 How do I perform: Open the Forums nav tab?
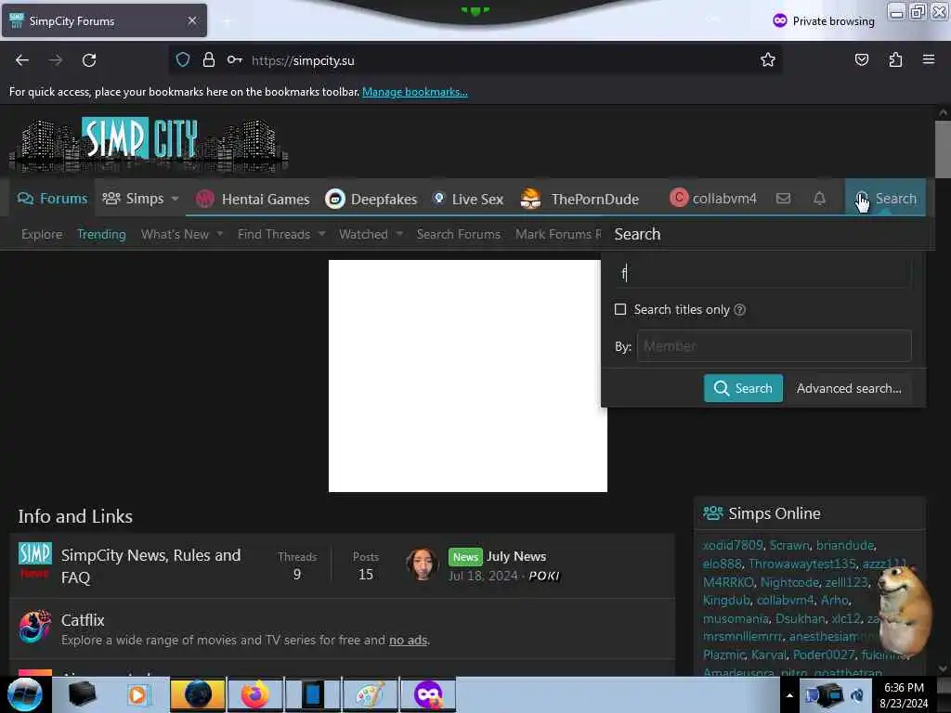52,199
